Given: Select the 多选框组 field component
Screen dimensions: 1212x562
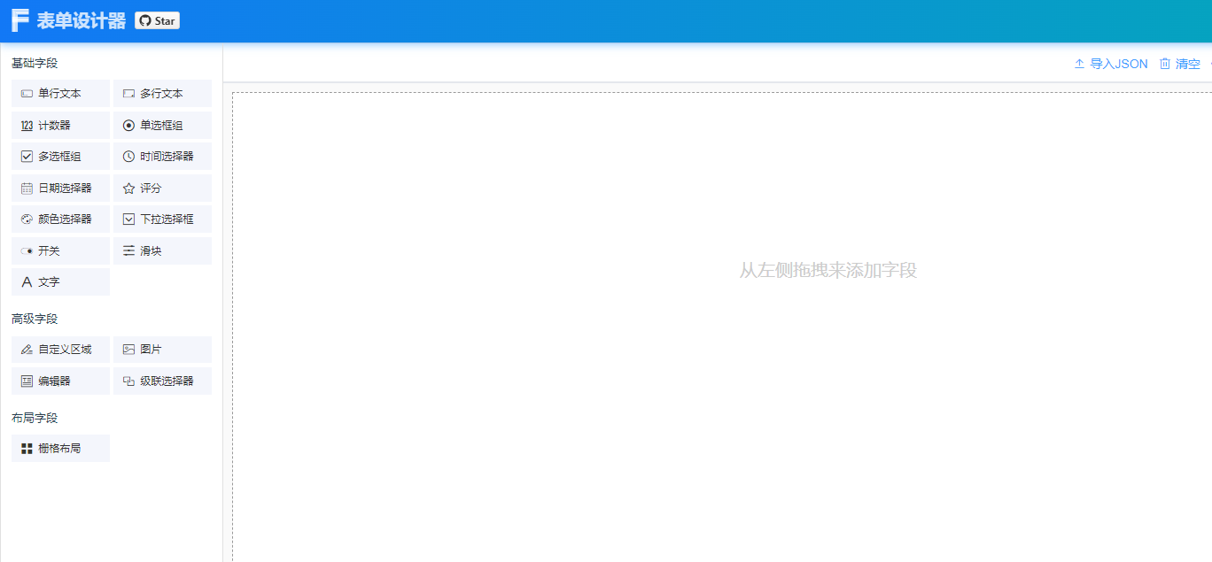Looking at the screenshot, I should coord(60,157).
